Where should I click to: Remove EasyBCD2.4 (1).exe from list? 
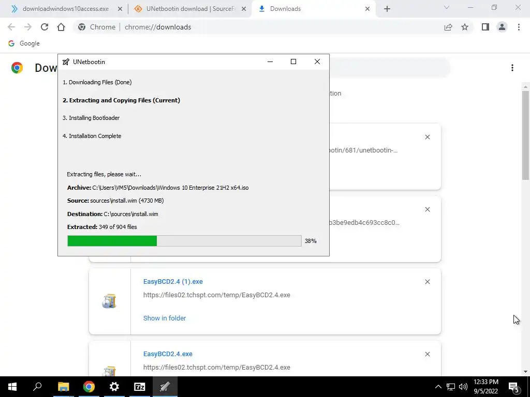[x=427, y=282]
